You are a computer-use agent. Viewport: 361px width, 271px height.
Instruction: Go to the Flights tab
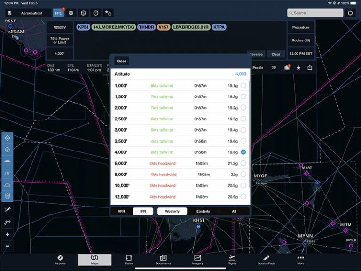tap(232, 260)
